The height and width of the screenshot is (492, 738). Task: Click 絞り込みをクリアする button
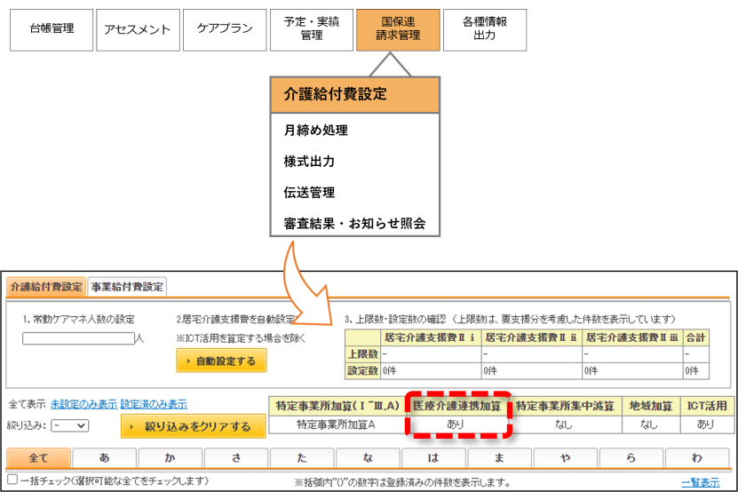point(193,426)
